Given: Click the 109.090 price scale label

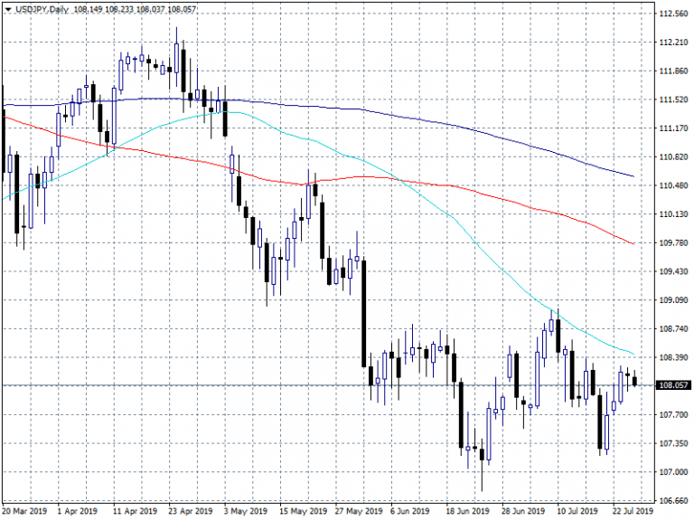Looking at the screenshot, I should (x=674, y=300).
